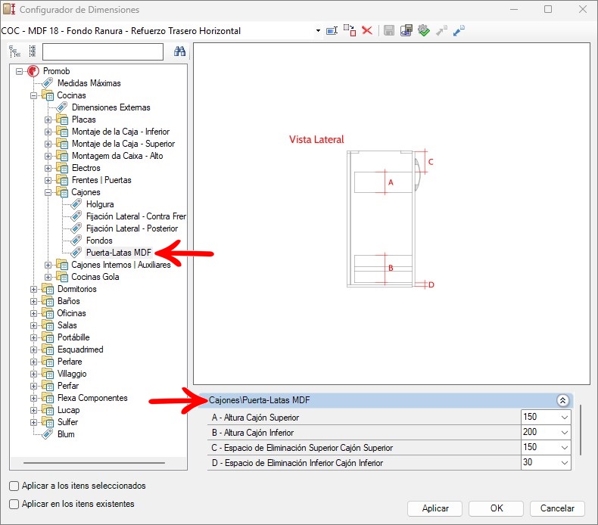Screen dimensions: 598x525
Task: Expand the Placas folder
Action: tap(48, 120)
